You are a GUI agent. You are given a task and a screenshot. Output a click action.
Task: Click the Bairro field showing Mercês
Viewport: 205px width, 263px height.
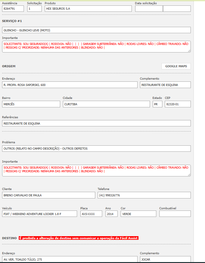(x=31, y=104)
